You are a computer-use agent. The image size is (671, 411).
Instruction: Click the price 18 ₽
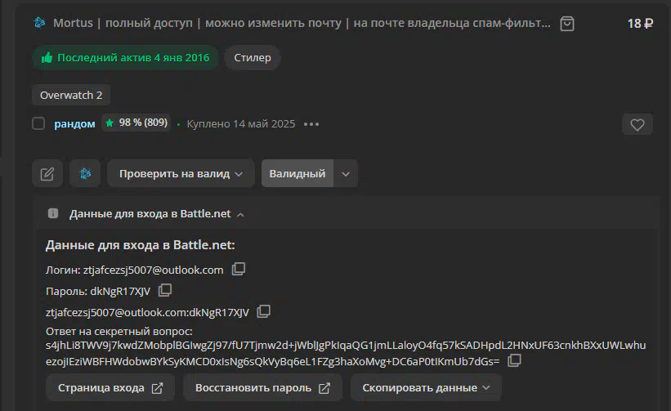click(640, 24)
